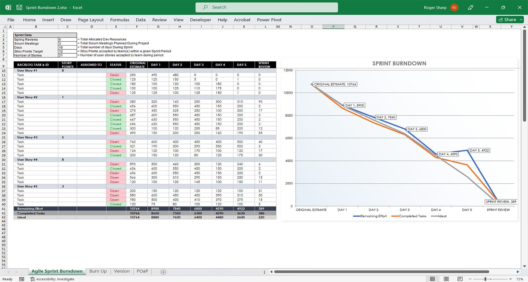Click the Share button
The image size is (528, 282).
509,19
